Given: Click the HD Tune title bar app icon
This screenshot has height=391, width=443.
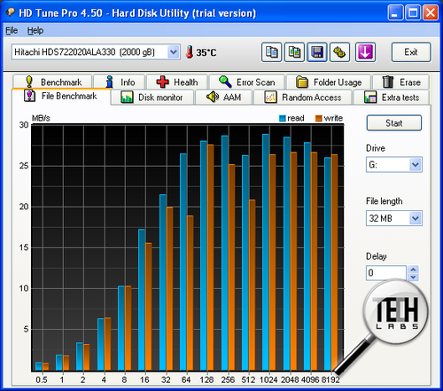Looking at the screenshot, I should tap(10, 12).
